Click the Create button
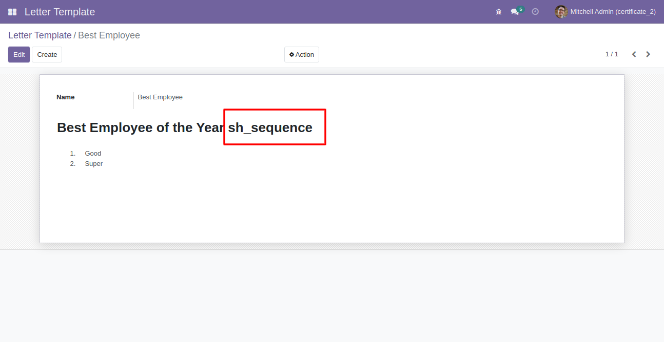This screenshot has height=342, width=664. (x=47, y=55)
